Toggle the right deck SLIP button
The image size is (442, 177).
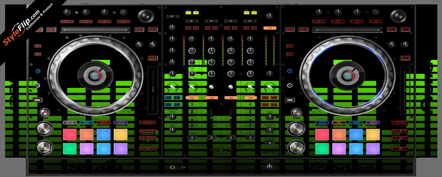pyautogui.click(x=303, y=29)
